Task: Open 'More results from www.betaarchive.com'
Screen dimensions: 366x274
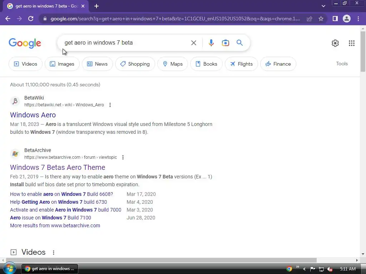Action: [55, 225]
